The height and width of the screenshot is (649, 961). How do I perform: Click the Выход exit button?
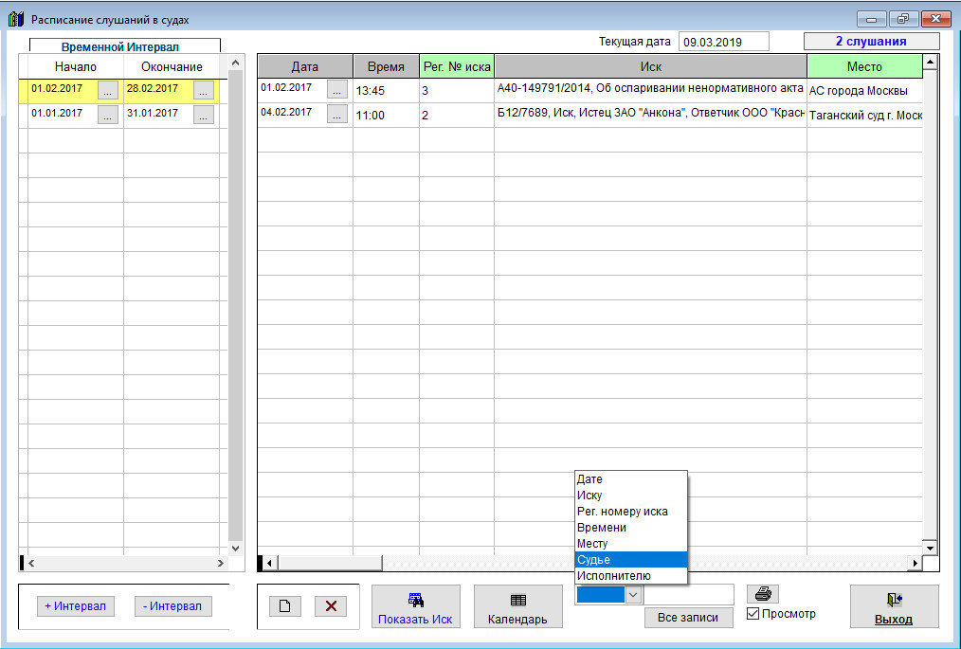pyautogui.click(x=895, y=606)
